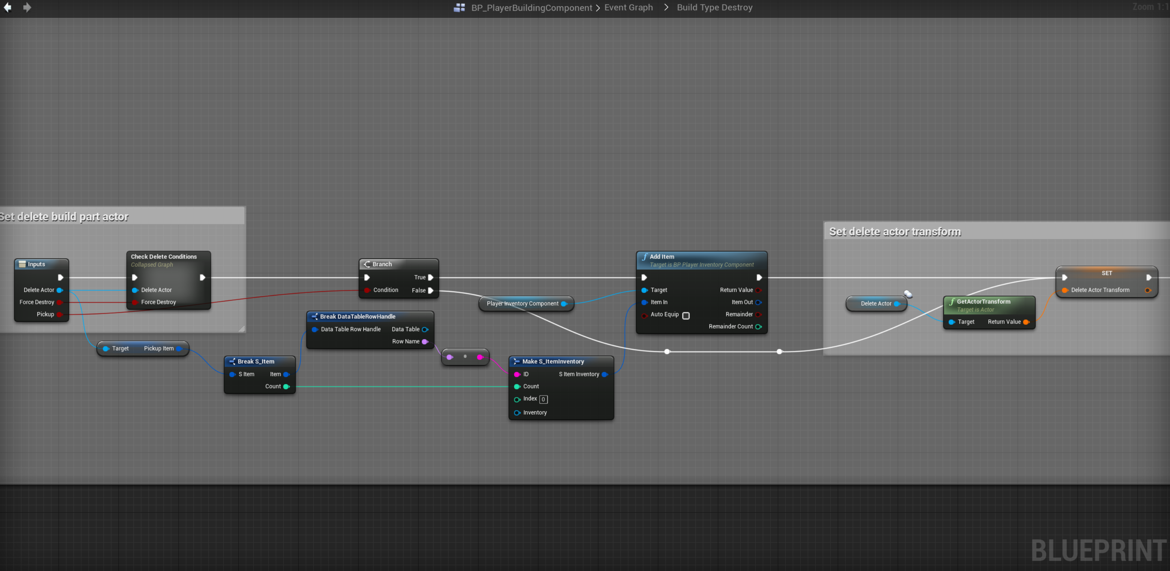1170x571 pixels.
Task: Click the orange Return Value pin on GetActorTransform
Action: pos(1026,322)
